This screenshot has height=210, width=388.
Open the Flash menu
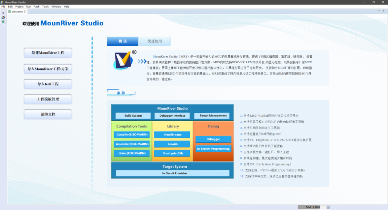[x=37, y=6]
